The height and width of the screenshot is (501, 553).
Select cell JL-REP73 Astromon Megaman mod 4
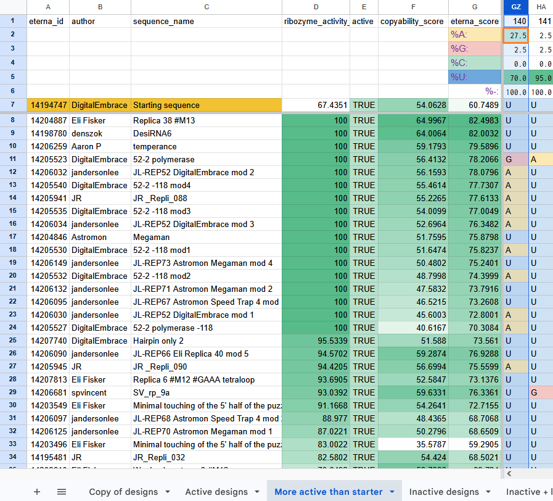point(207,263)
